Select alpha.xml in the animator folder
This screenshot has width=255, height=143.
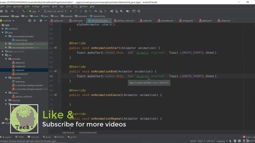(x=18, y=63)
